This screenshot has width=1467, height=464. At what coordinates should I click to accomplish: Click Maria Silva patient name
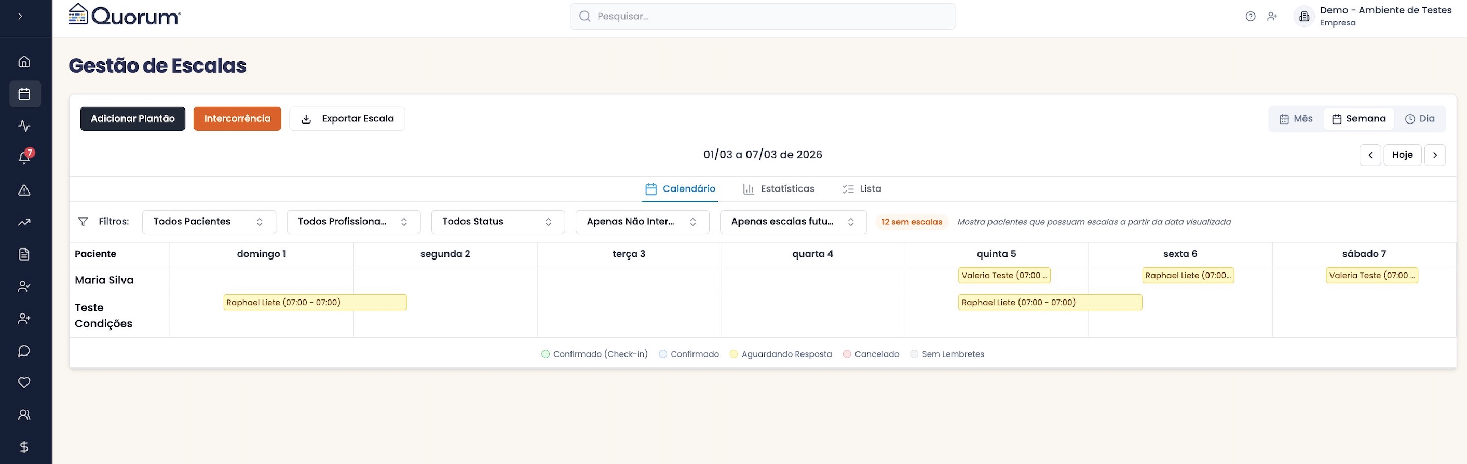[104, 280]
